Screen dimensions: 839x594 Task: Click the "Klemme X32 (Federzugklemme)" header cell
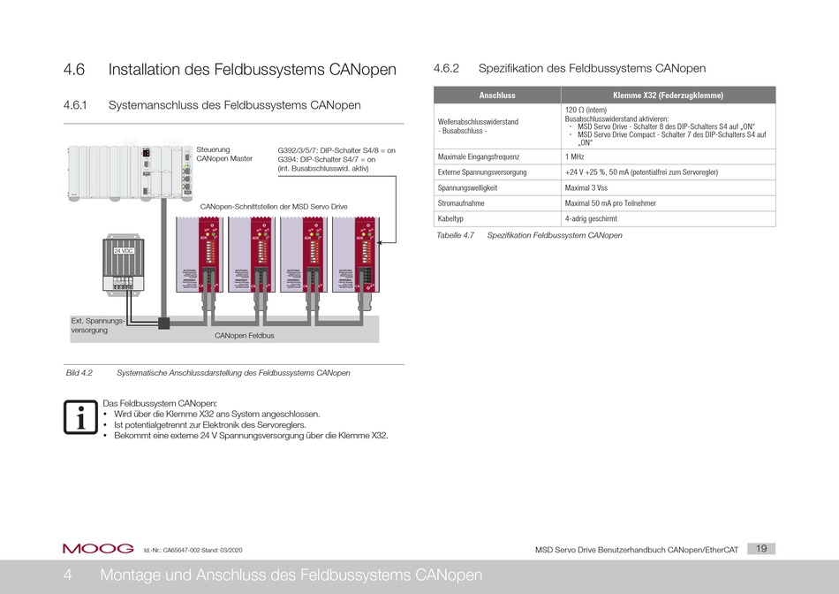pos(669,95)
